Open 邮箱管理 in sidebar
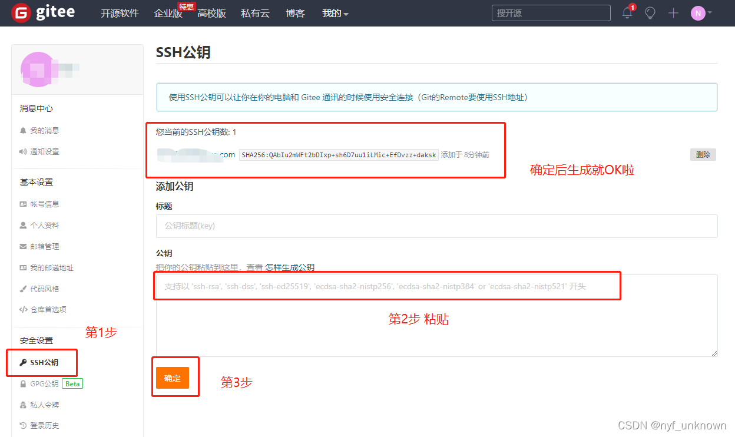This screenshot has height=437, width=735. [45, 246]
